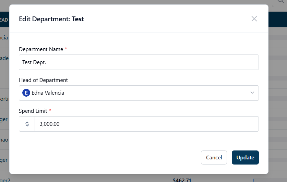Focus the Department Name field containing Test Dept.

click(x=139, y=62)
